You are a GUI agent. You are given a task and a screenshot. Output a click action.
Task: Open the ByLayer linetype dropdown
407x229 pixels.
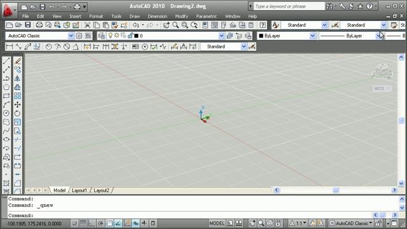379,36
